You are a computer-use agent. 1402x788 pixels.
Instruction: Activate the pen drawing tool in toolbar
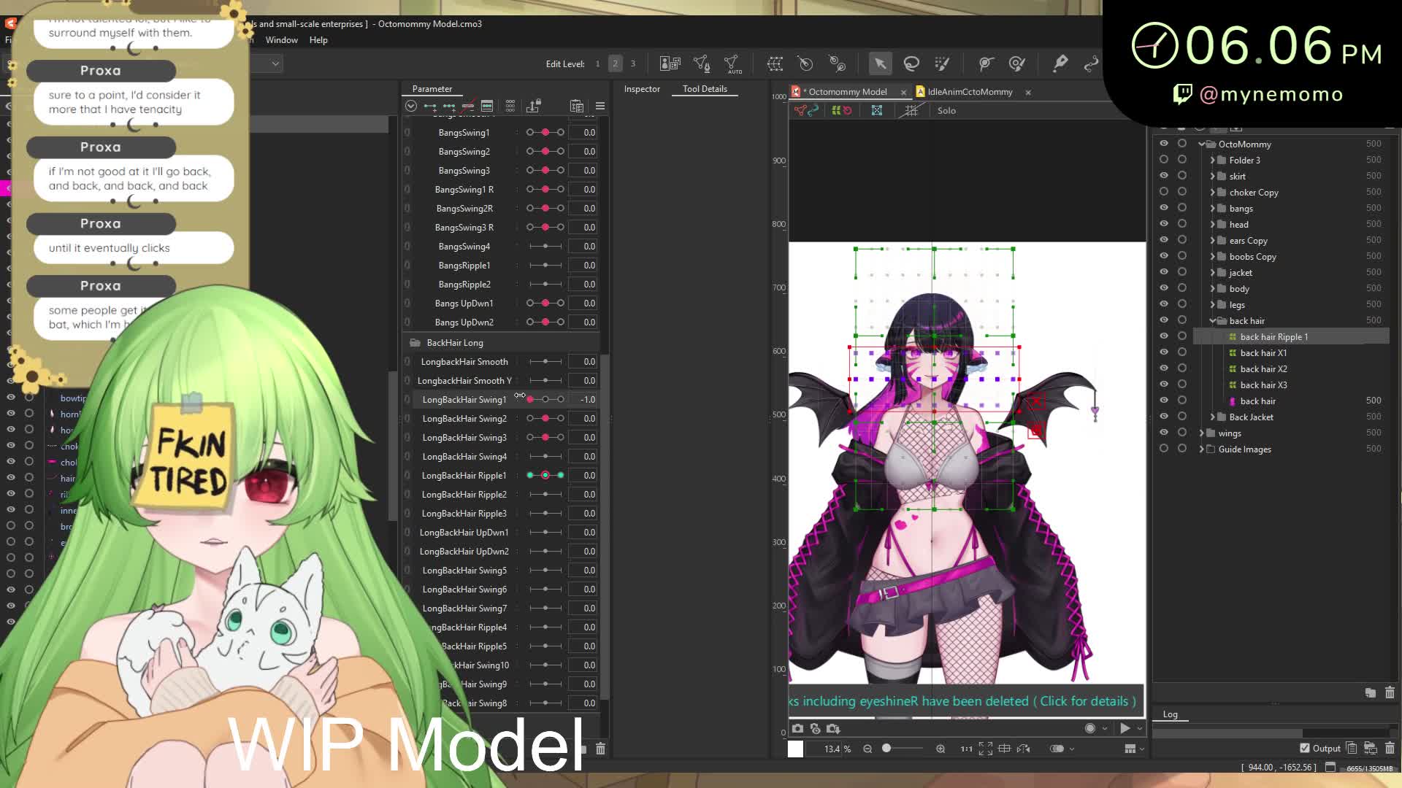tap(1060, 64)
